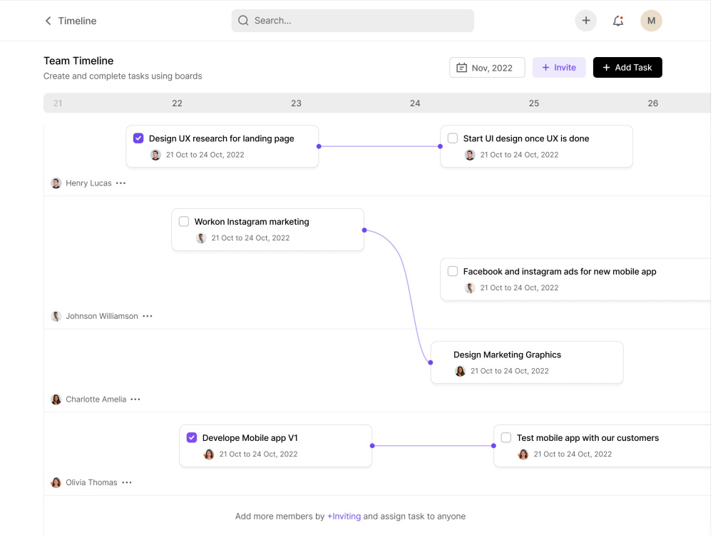Select day 25 in timeline header

click(x=534, y=103)
